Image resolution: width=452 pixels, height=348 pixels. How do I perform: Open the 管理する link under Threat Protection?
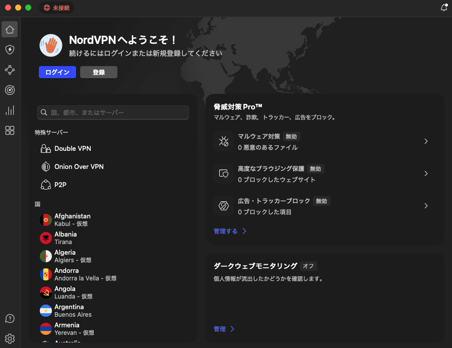(x=230, y=231)
